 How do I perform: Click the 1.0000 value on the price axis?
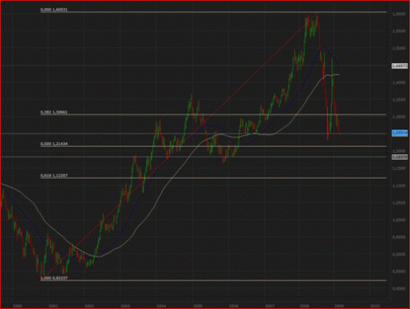pyautogui.click(x=399, y=220)
